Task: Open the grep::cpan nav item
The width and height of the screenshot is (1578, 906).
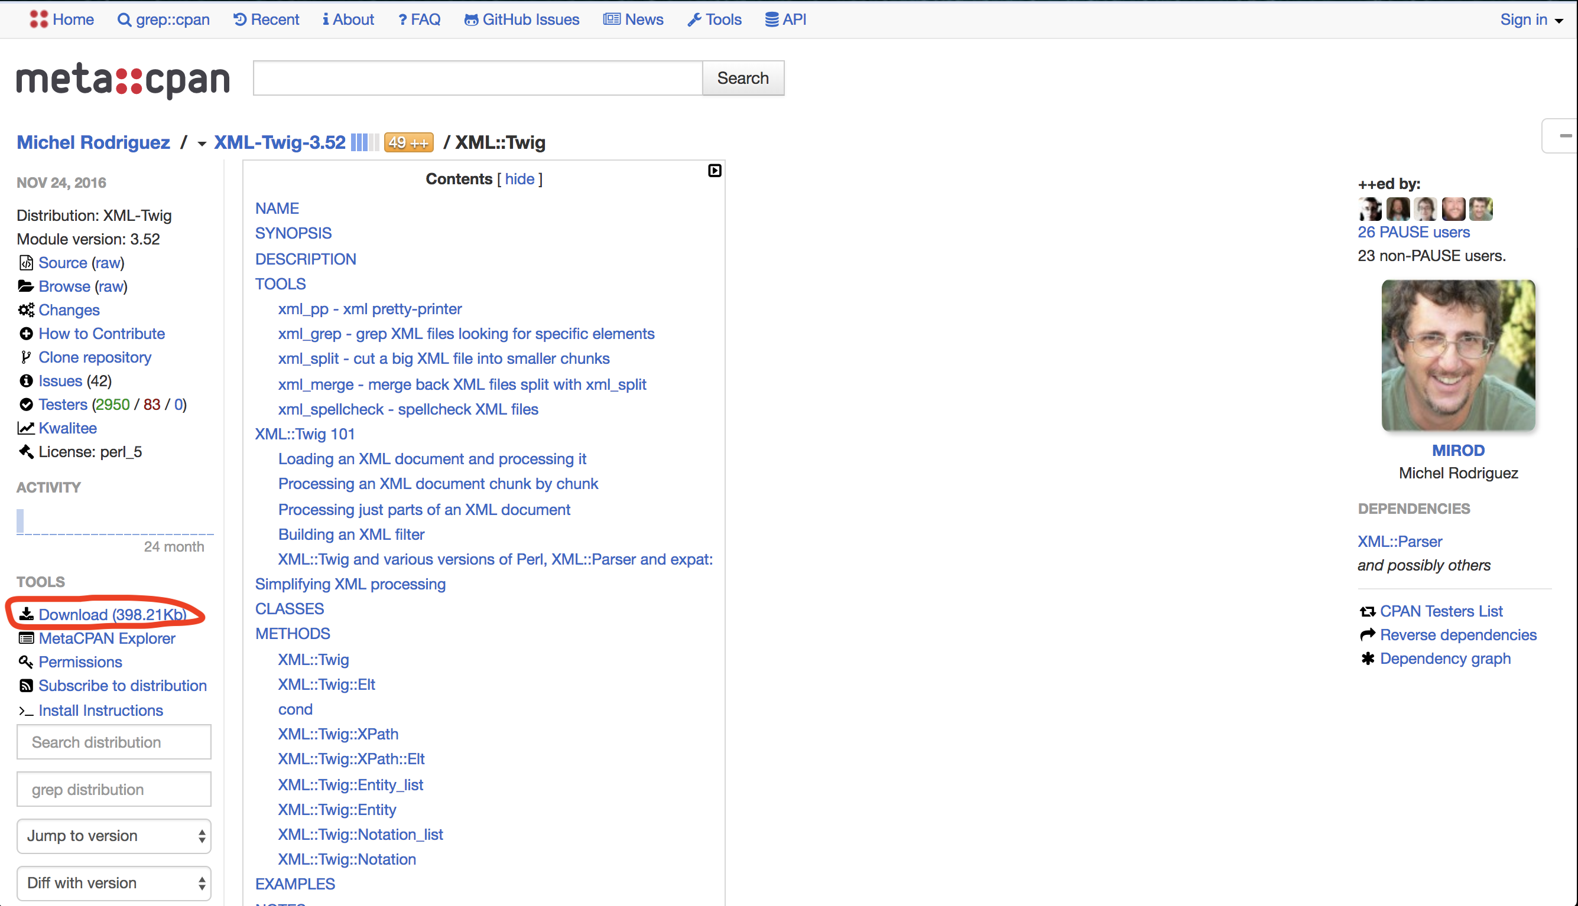Action: click(164, 20)
